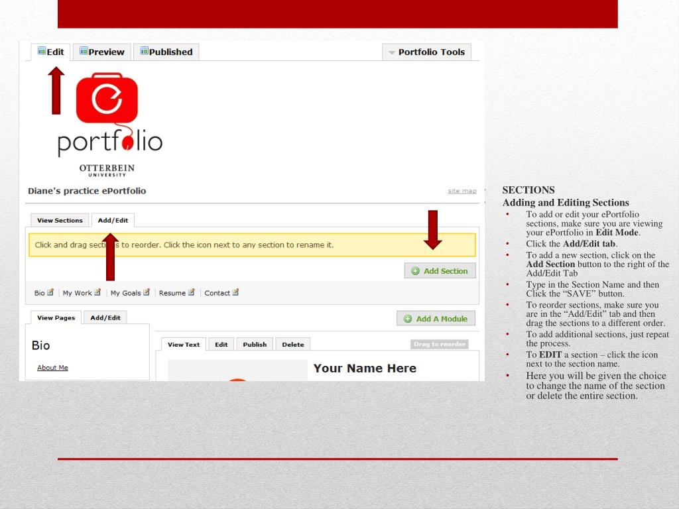Screen dimensions: 679x509
Task: Open the site map link
Action: tap(461, 190)
